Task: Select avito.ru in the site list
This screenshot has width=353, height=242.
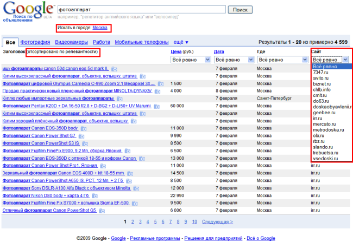Action: (320, 78)
